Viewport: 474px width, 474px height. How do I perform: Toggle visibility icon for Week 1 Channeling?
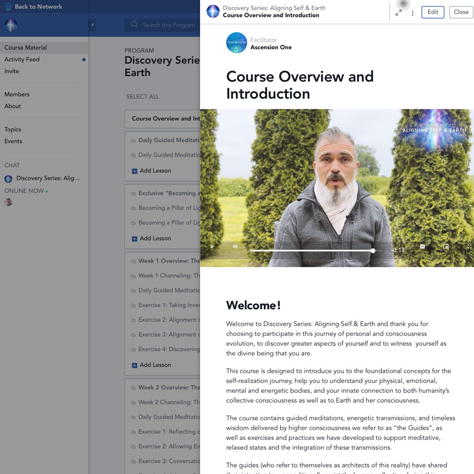coord(133,276)
